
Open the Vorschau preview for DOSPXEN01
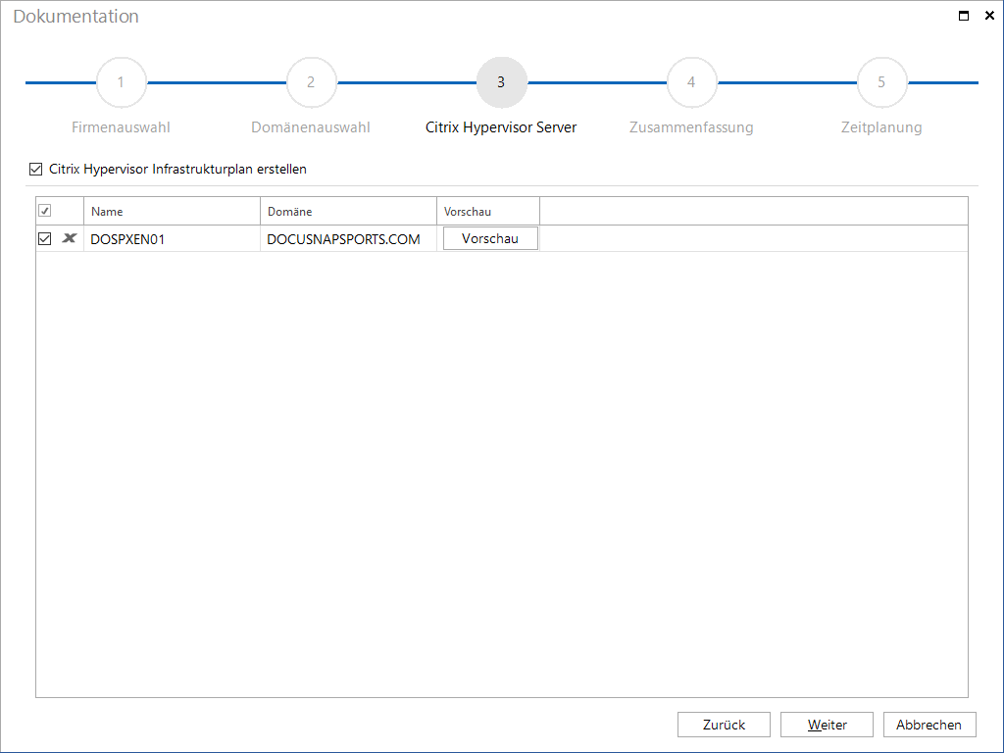pos(490,238)
